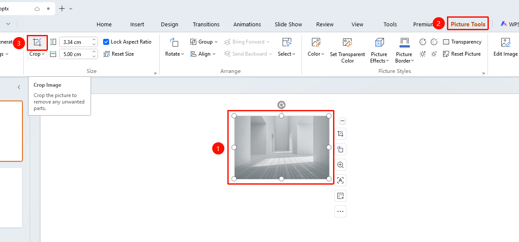Image resolution: width=519 pixels, height=242 pixels.
Task: Click the Crop Image icon in ribbon
Action: point(37,42)
